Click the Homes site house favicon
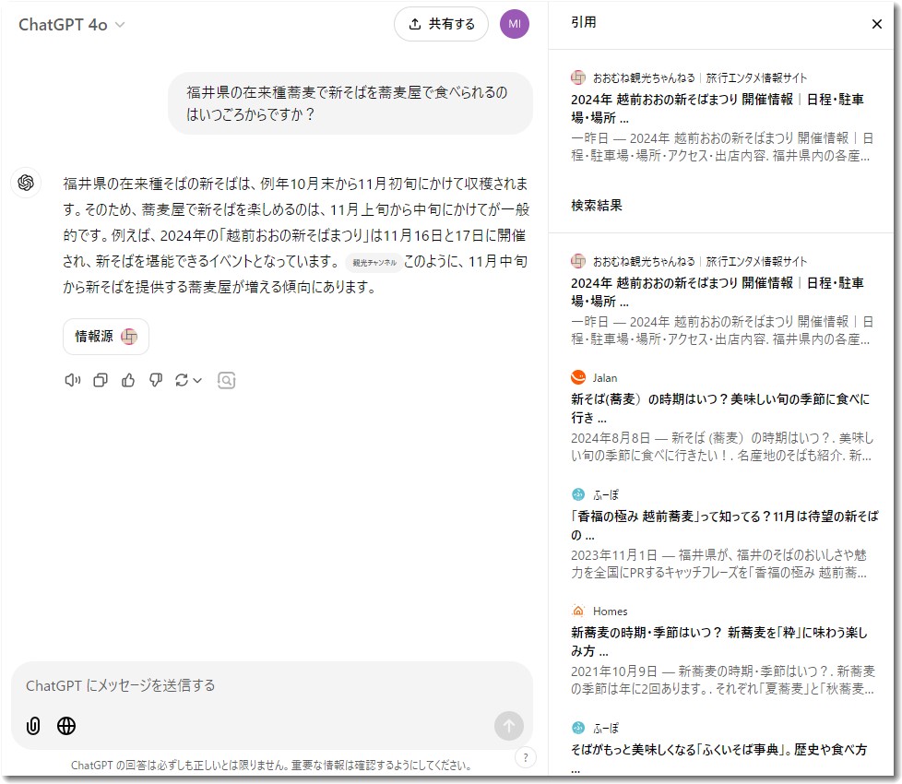This screenshot has width=902, height=784. click(x=578, y=611)
